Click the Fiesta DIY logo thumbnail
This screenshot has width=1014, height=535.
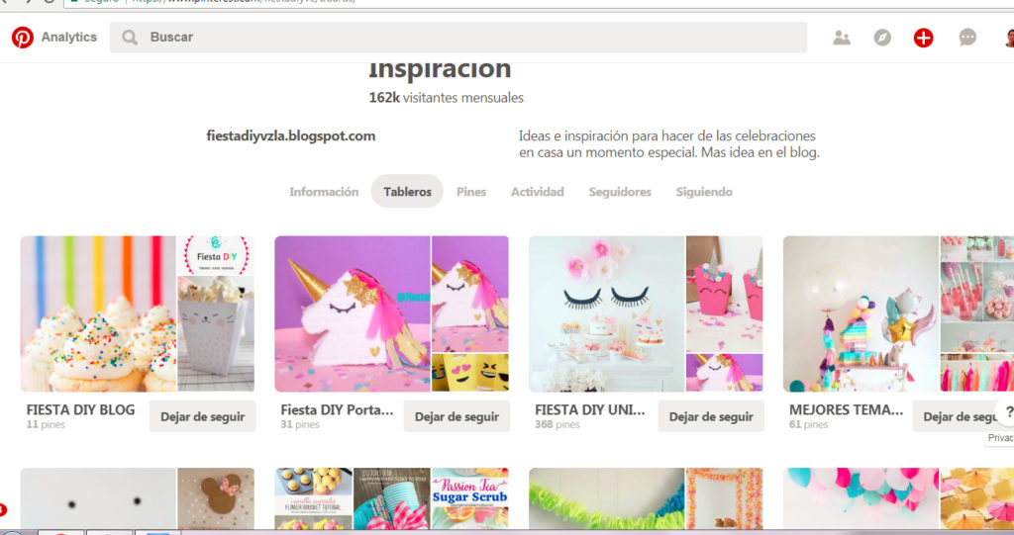tap(216, 255)
